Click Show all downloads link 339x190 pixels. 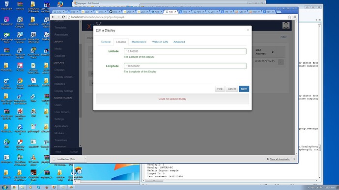280,159
